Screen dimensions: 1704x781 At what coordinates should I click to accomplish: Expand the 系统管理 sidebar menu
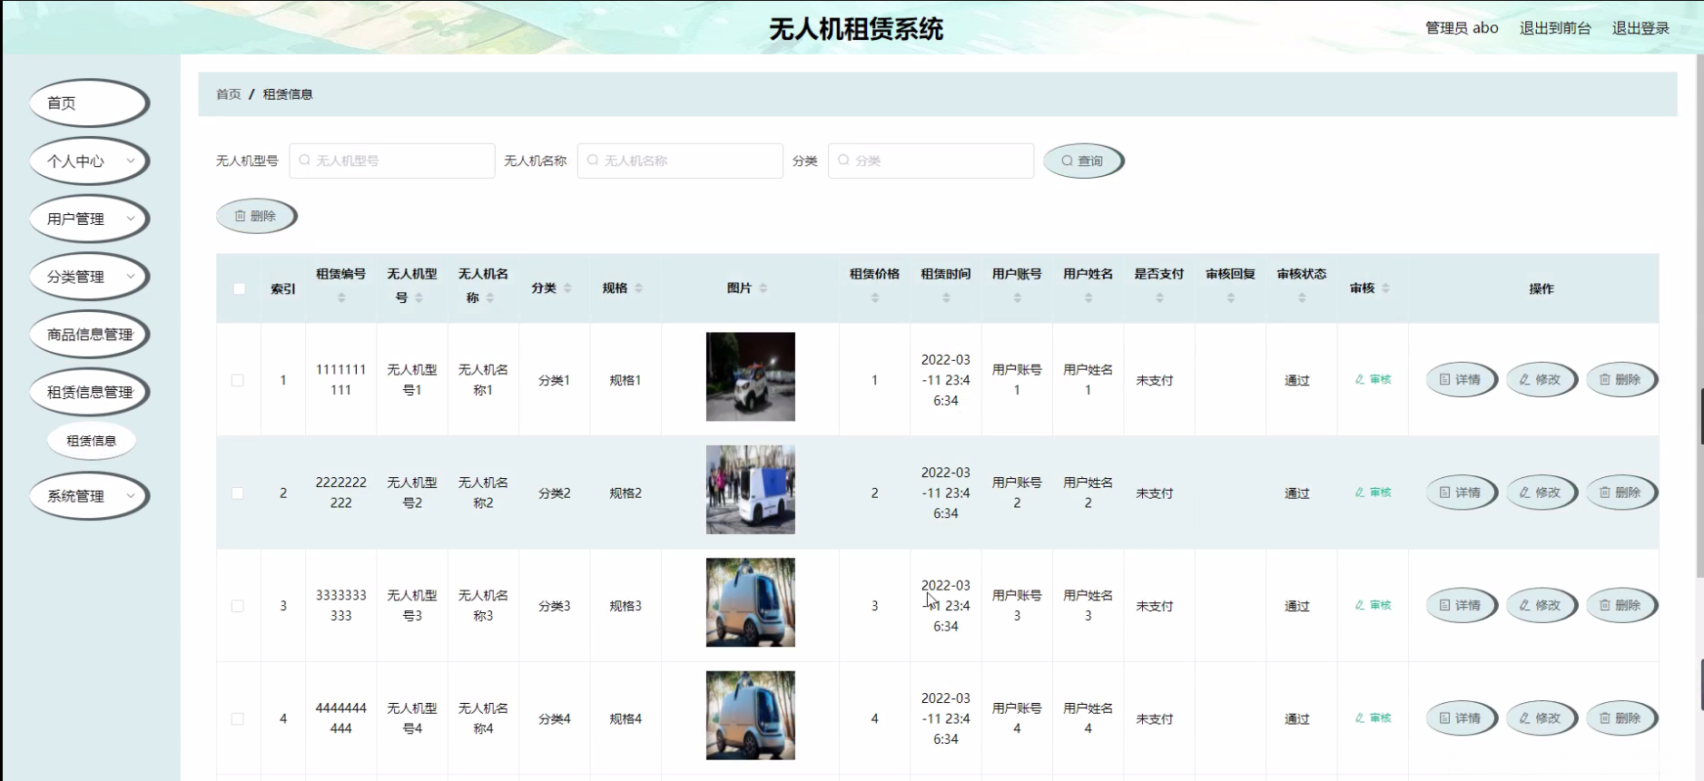(x=89, y=496)
